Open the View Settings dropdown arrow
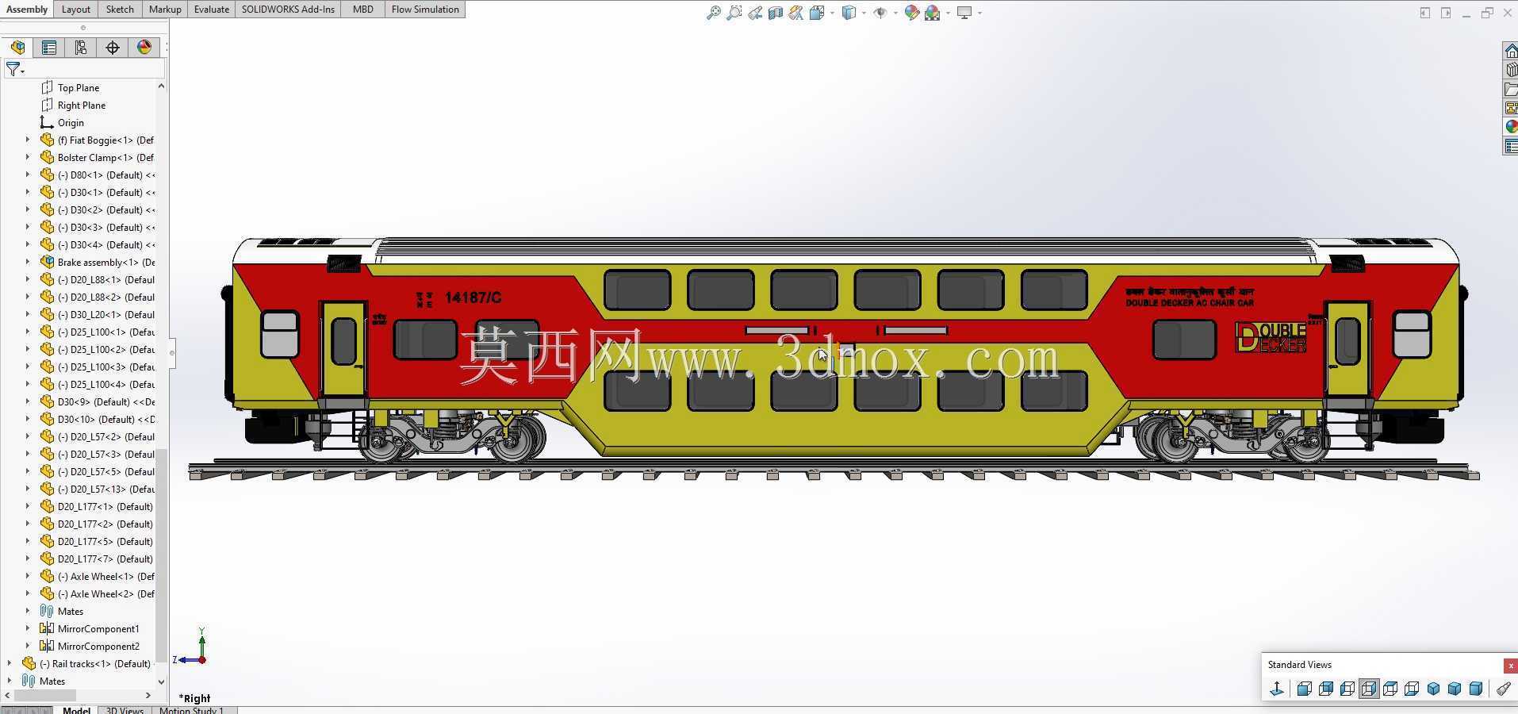The width and height of the screenshot is (1518, 714). 979,13
